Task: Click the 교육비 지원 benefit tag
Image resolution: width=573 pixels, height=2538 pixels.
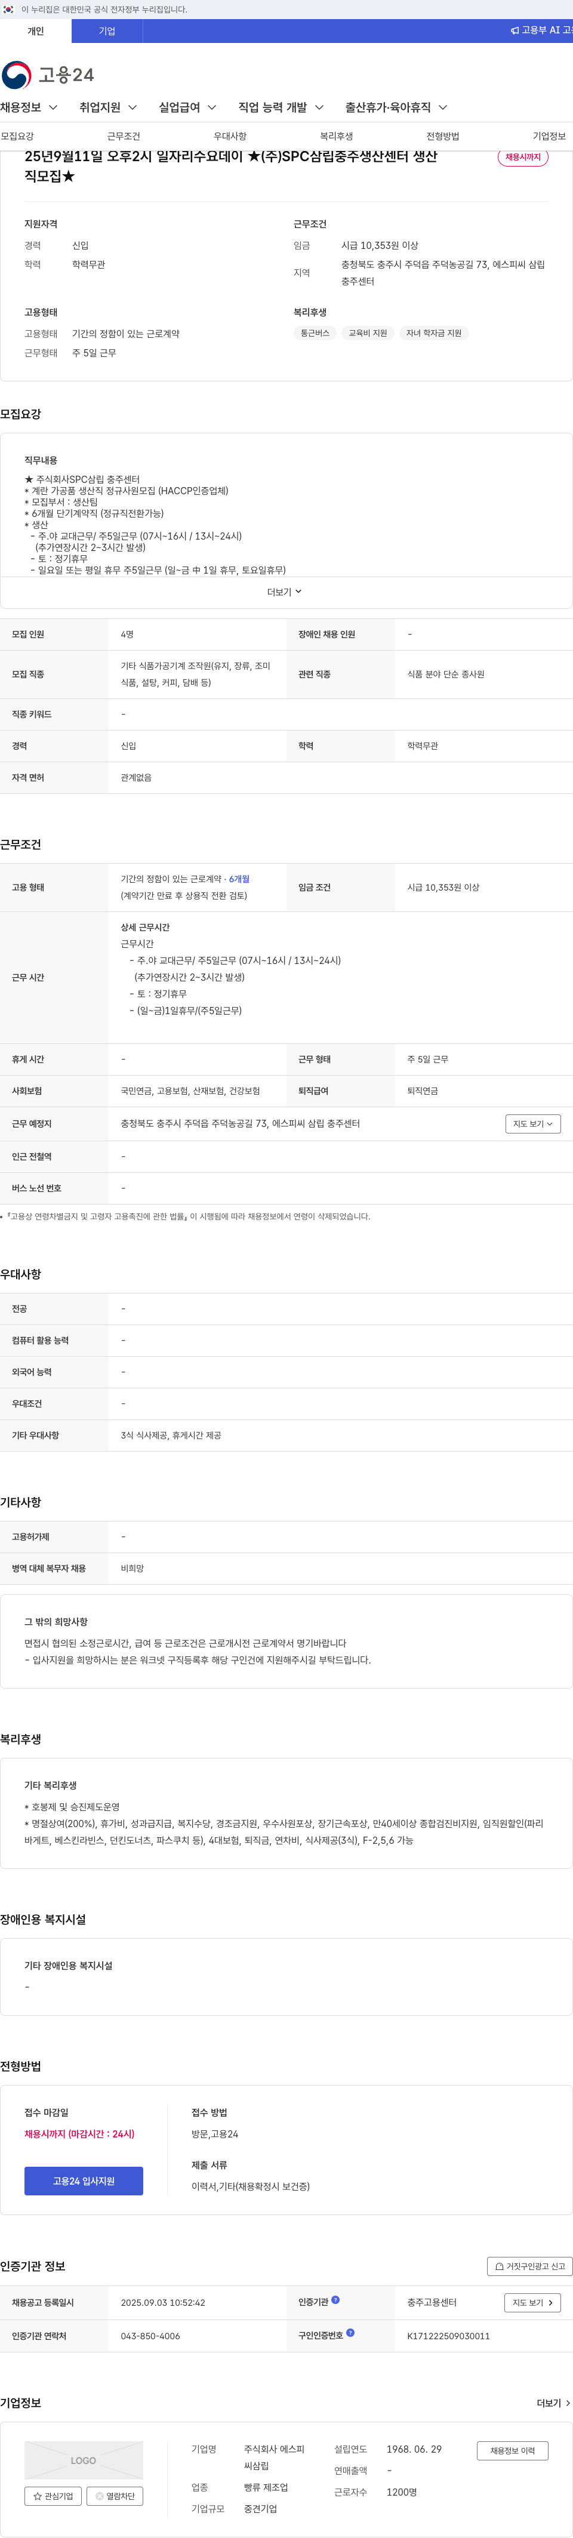Action: point(367,333)
